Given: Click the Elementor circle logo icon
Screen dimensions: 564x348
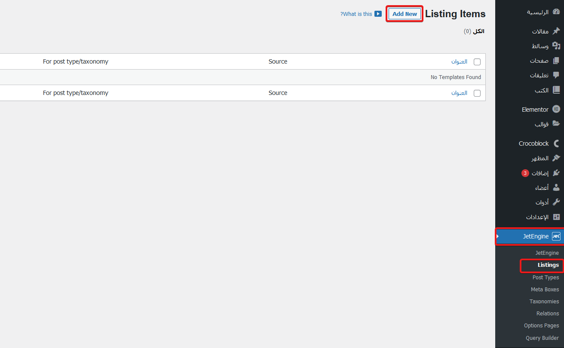Looking at the screenshot, I should click(x=556, y=109).
